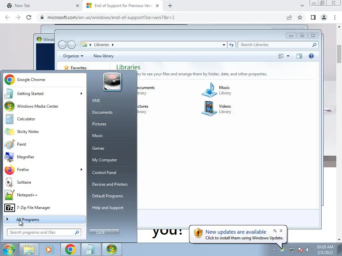Open change view options dropdown arrow

tap(288, 56)
